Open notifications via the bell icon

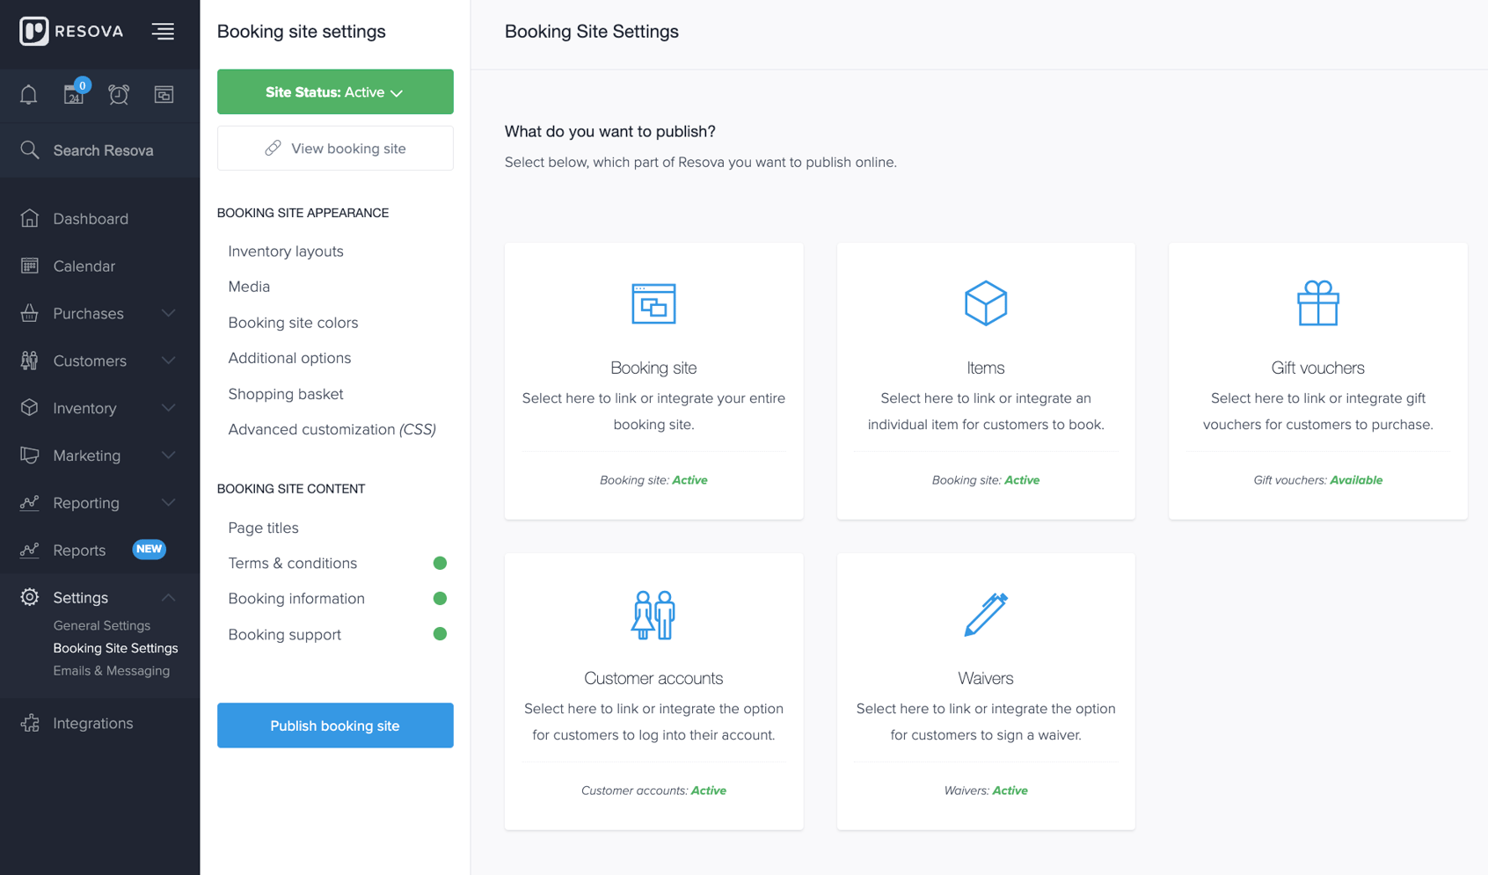[27, 94]
